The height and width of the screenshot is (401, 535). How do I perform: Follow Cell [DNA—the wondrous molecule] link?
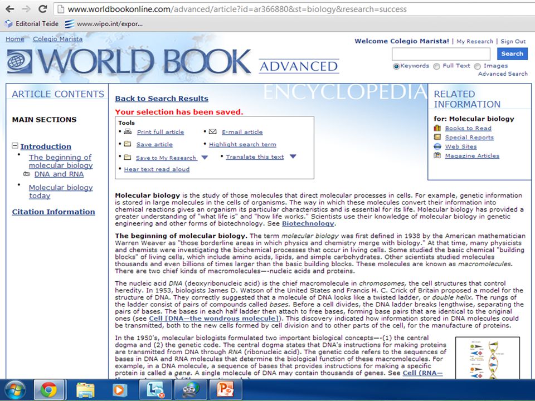[x=214, y=319]
